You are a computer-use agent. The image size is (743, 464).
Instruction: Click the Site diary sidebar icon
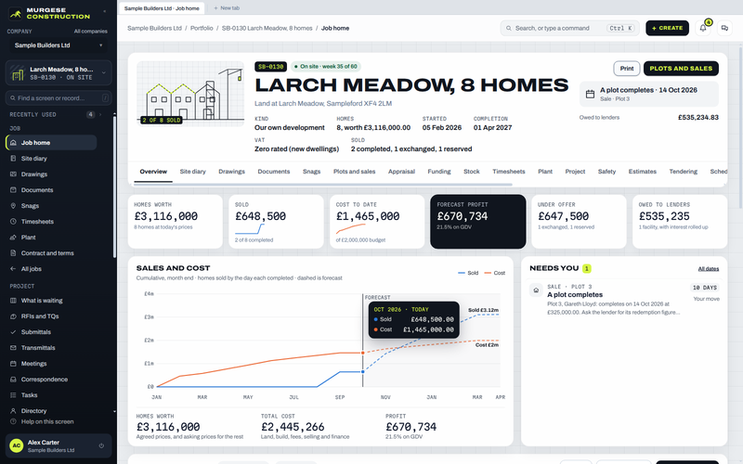tap(13, 158)
